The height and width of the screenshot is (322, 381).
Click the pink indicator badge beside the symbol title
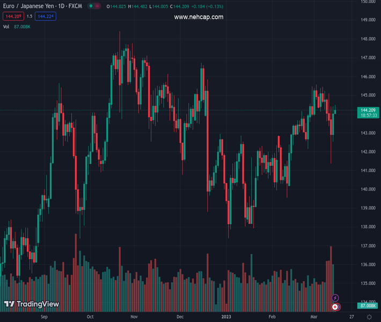tap(98, 6)
